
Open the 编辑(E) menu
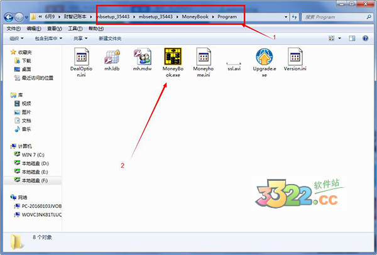click(34, 29)
